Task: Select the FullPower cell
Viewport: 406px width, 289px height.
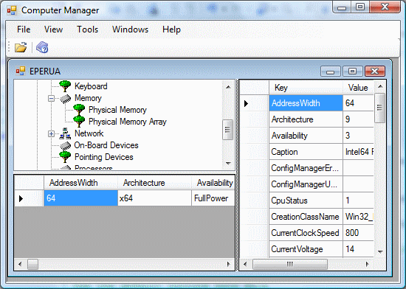Action: point(213,198)
